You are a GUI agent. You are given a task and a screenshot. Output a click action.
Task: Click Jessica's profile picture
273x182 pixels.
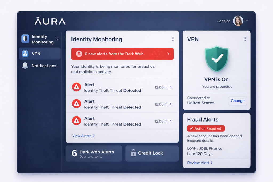click(x=238, y=21)
